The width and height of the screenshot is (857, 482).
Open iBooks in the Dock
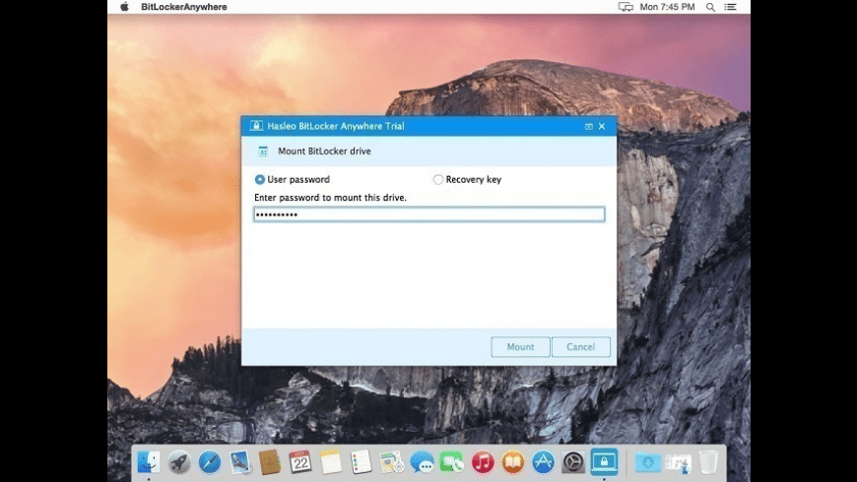click(512, 462)
